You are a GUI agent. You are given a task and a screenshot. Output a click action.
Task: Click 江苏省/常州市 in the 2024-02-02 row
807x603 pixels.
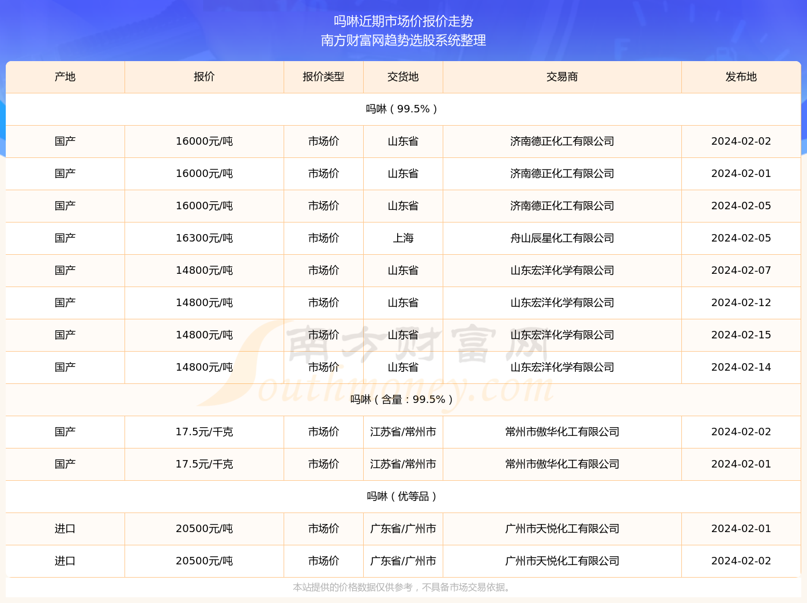[x=403, y=432]
